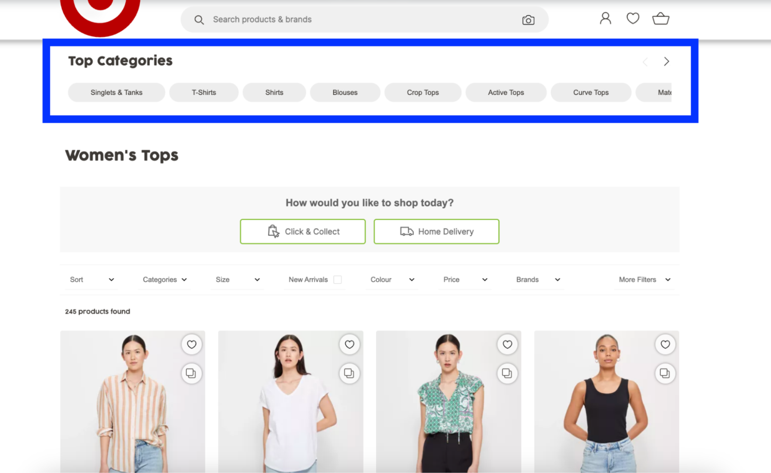
Task: Select the T-Shirts category pill
Action: tap(204, 92)
